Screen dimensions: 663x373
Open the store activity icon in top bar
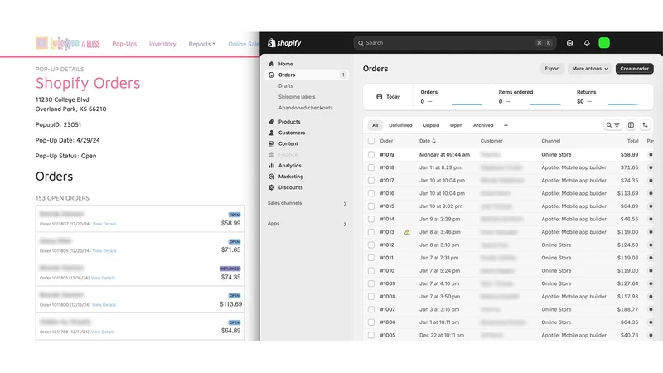[x=569, y=43]
